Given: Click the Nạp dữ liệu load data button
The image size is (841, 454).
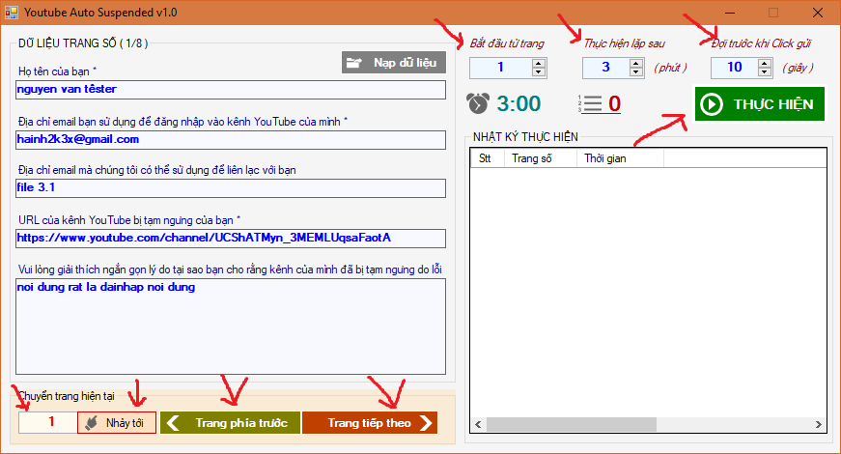Looking at the screenshot, I should click(394, 63).
